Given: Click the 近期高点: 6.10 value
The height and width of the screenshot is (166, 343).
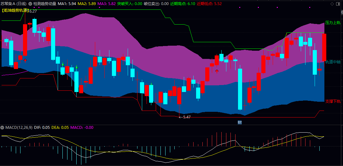Looking at the screenshot, I should [x=183, y=4].
